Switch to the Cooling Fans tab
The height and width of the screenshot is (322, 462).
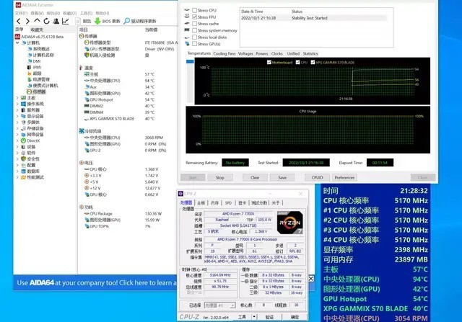[225, 53]
